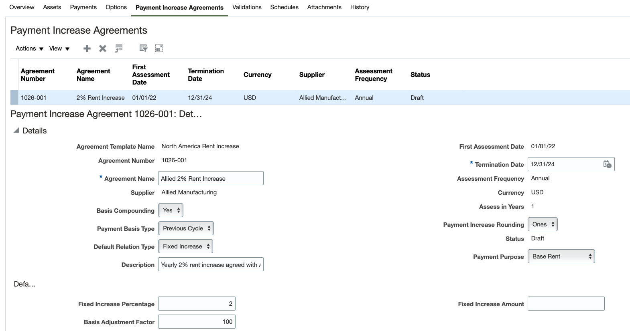This screenshot has height=331, width=630.
Task: Open the Default Relation Type dropdown
Action: 185,246
